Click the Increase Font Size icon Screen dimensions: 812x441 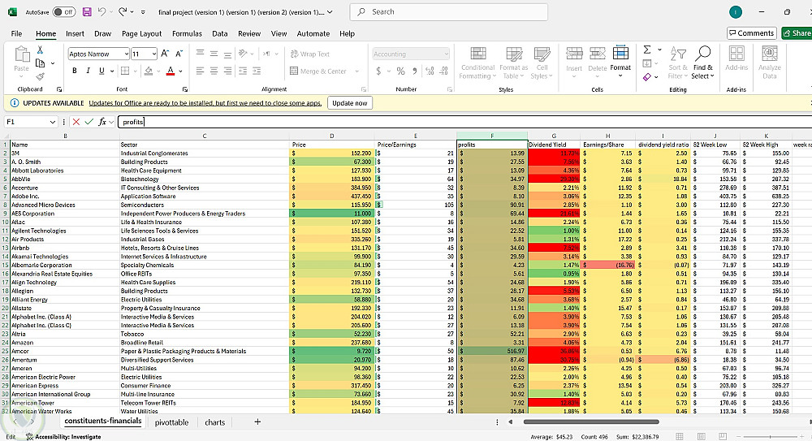166,54
